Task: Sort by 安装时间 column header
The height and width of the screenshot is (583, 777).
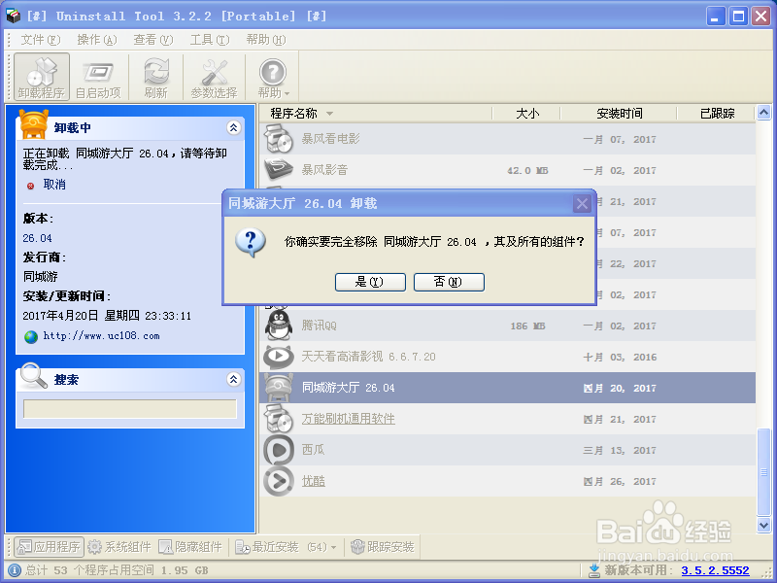Action: (x=619, y=114)
